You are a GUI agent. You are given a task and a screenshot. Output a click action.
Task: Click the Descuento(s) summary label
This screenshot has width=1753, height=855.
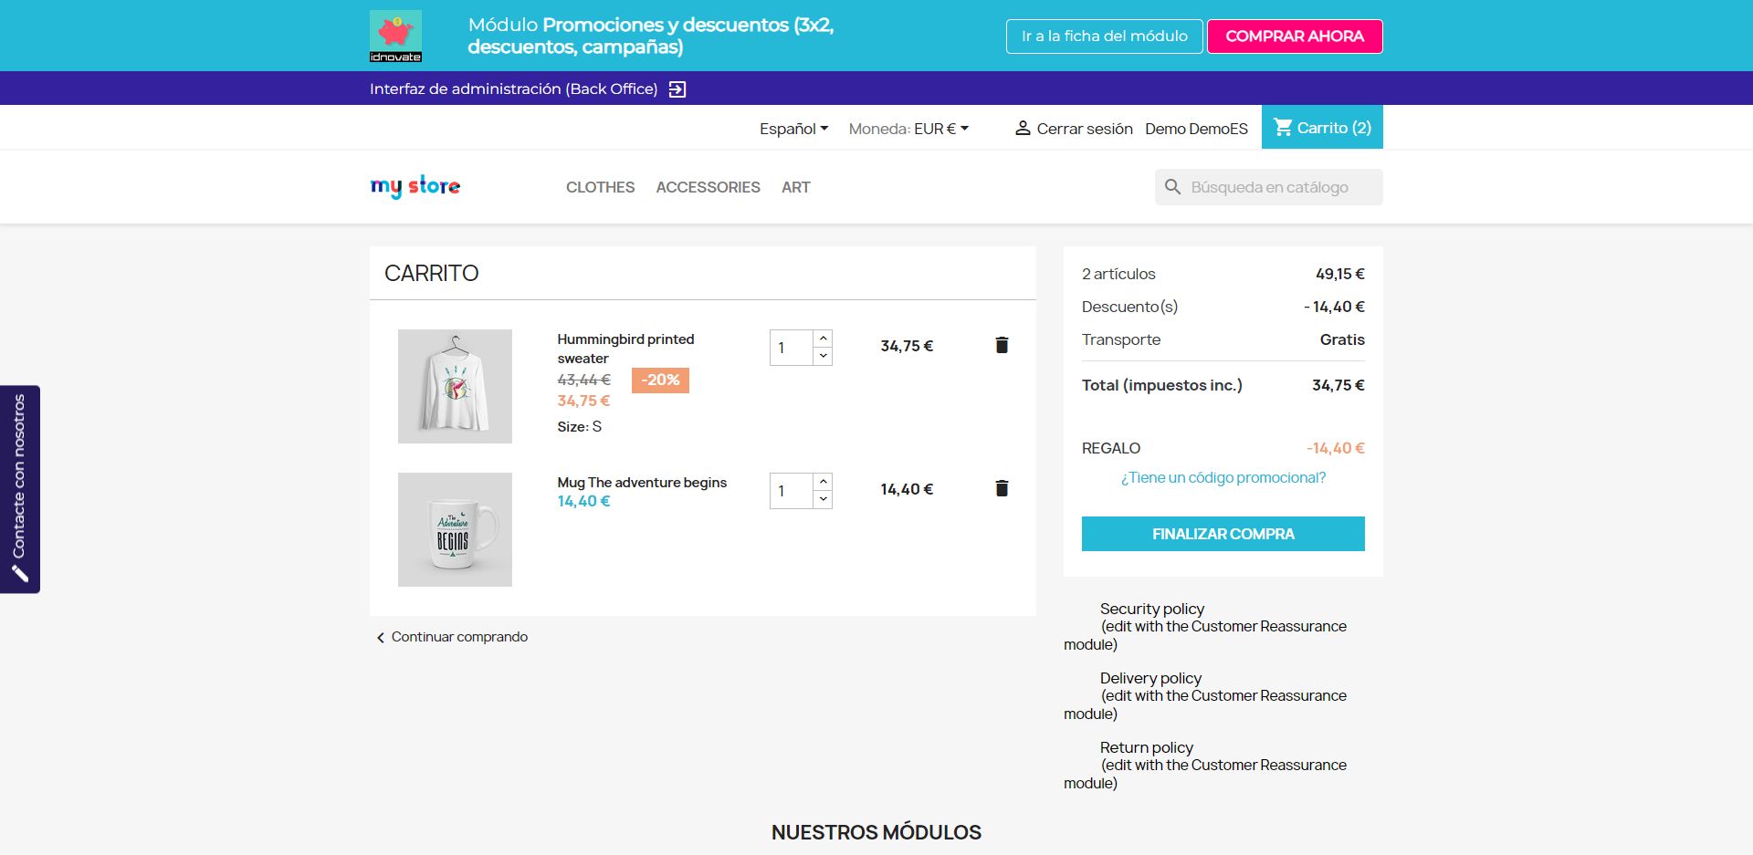click(1130, 307)
